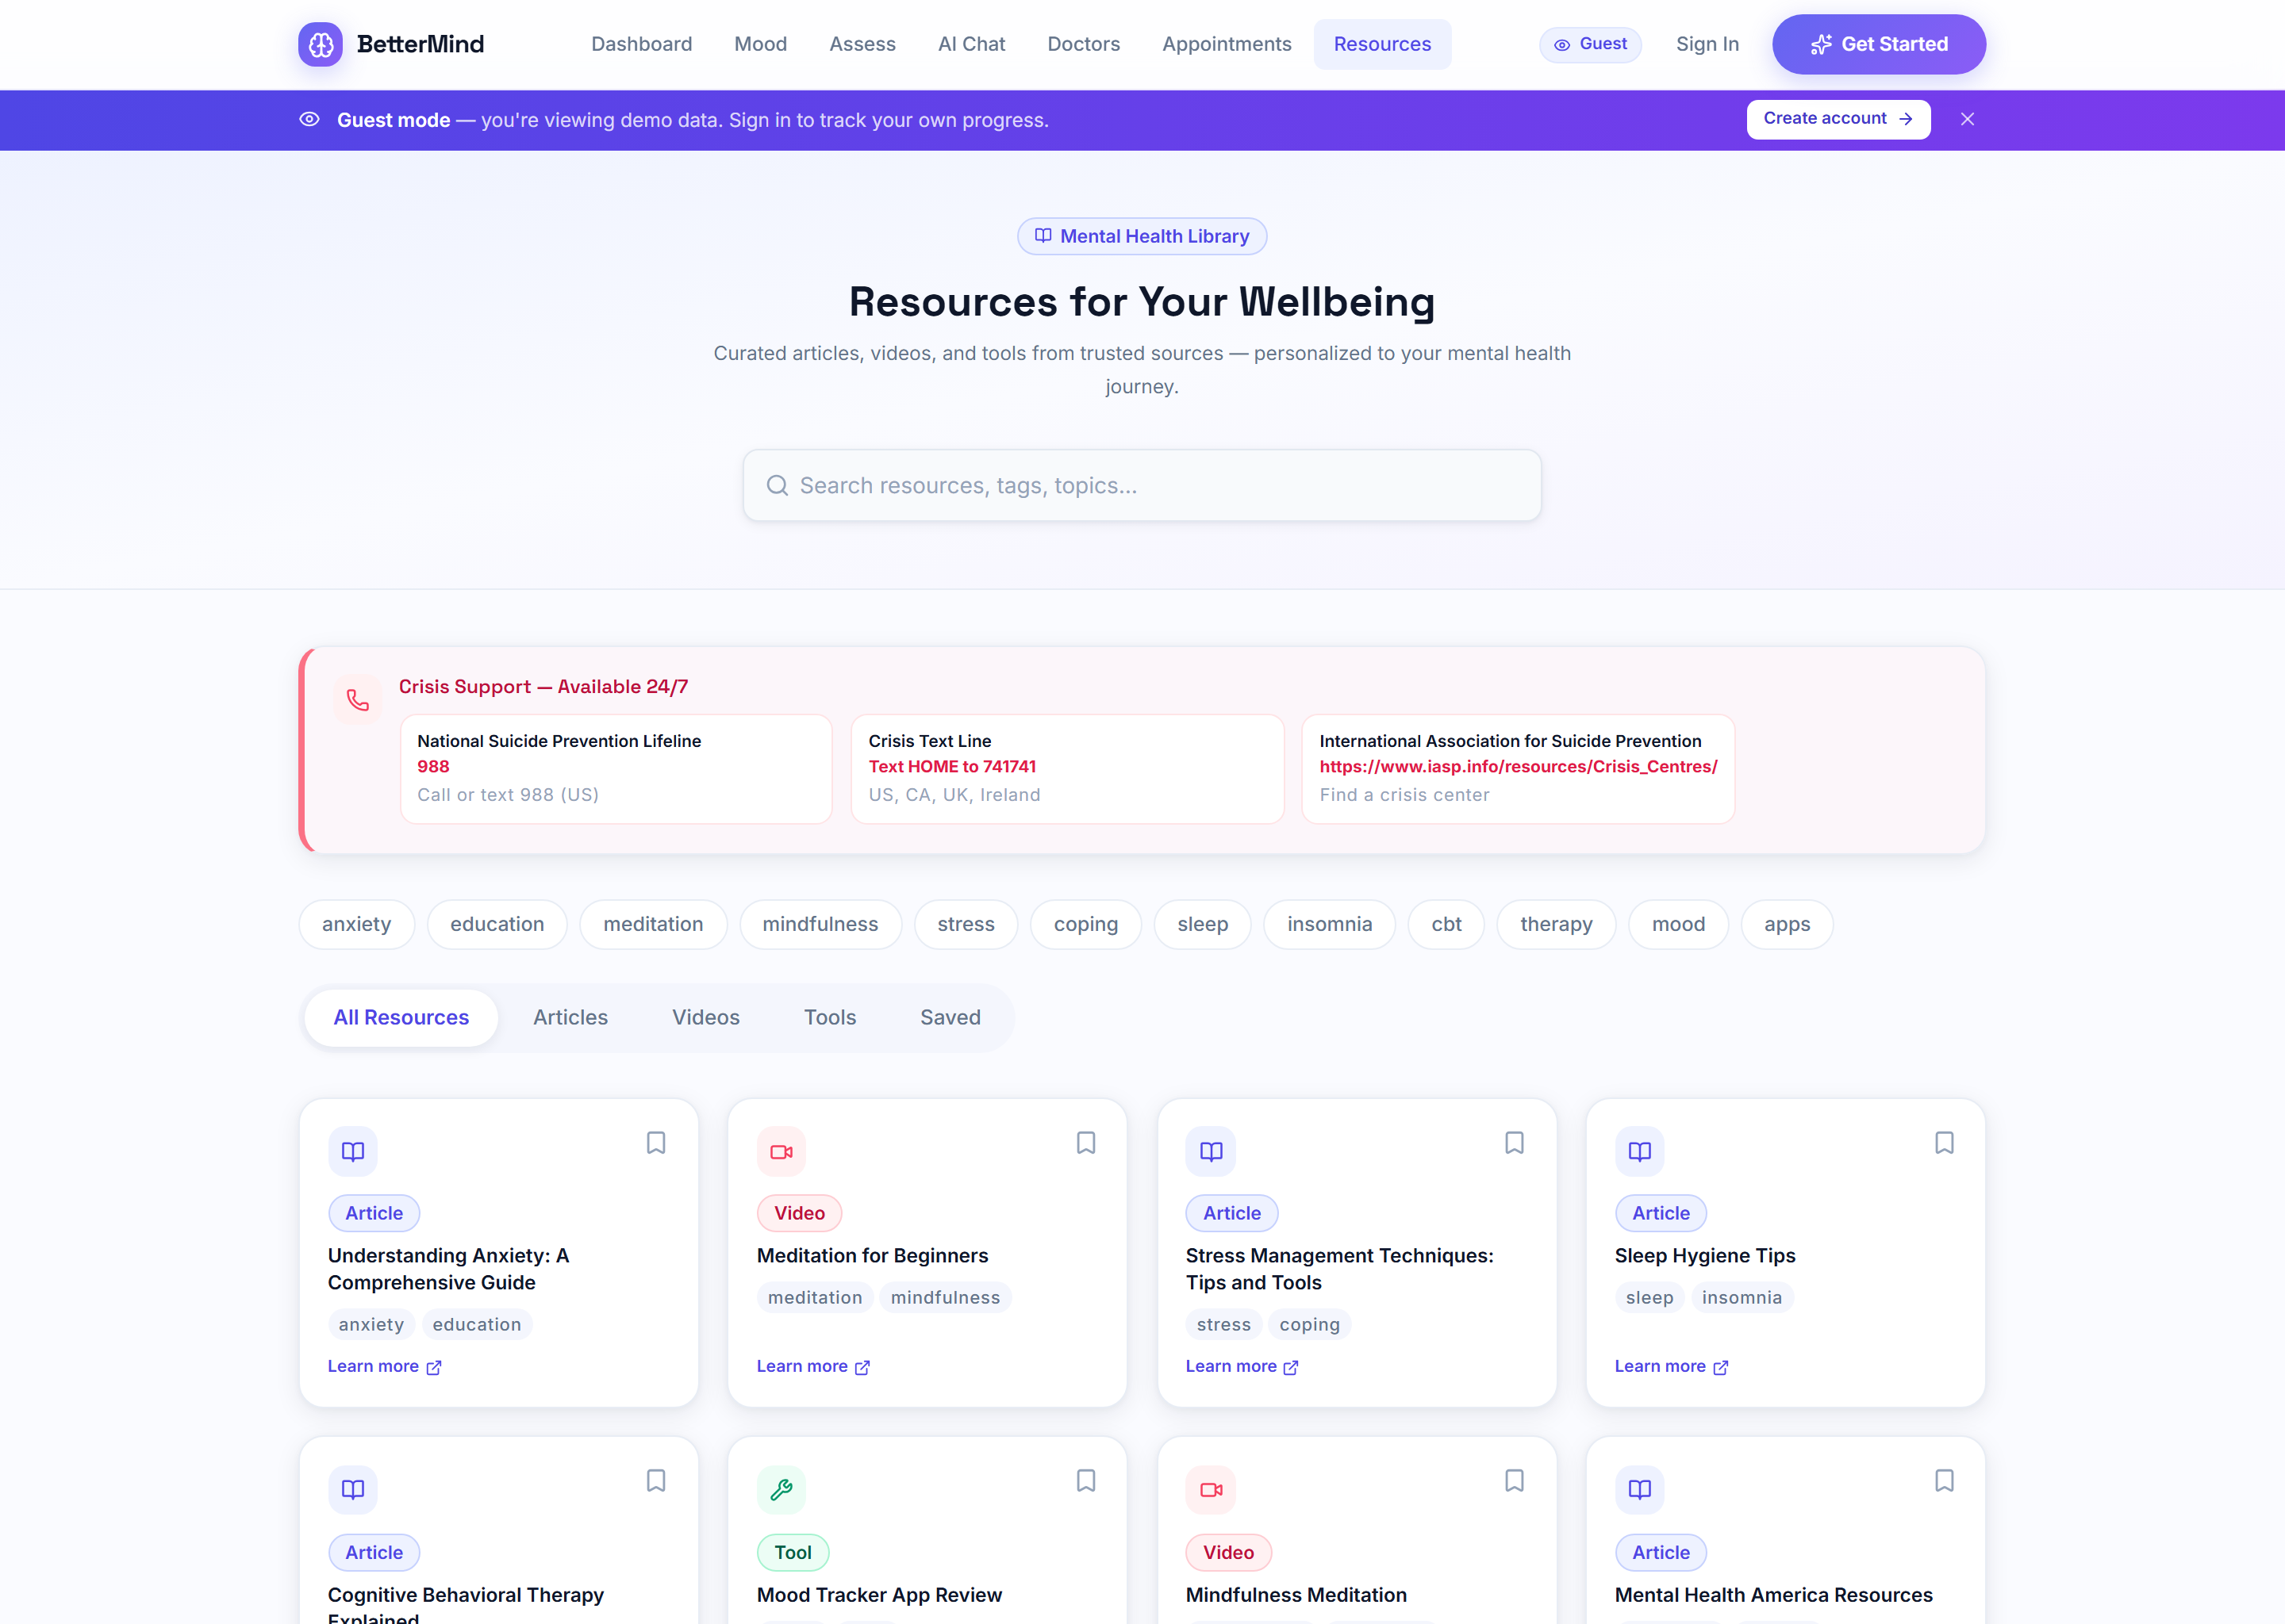
Task: Click book icon on Sleep Hygiene Tips card
Action: pyautogui.click(x=1640, y=1152)
